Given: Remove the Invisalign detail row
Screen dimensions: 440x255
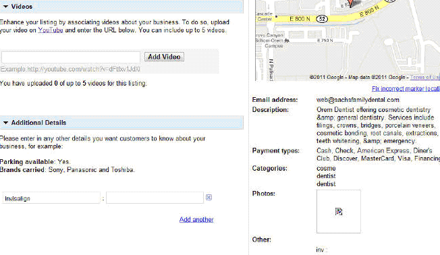Looking at the screenshot, I should pos(209,198).
